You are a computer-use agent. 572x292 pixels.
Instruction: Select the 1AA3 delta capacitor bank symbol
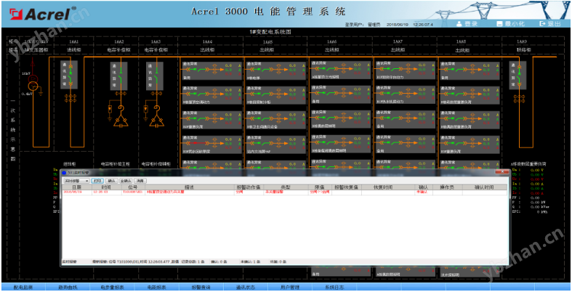[x=157, y=121]
